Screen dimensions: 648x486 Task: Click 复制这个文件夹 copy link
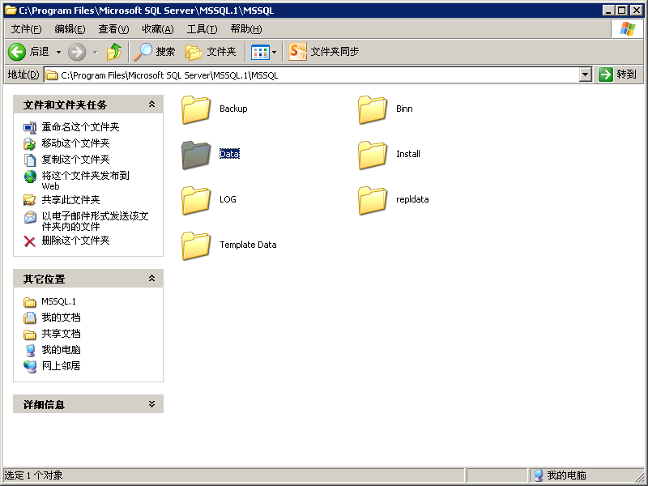pyautogui.click(x=75, y=159)
